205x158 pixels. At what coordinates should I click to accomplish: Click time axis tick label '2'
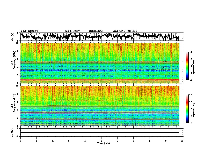tap(53, 141)
